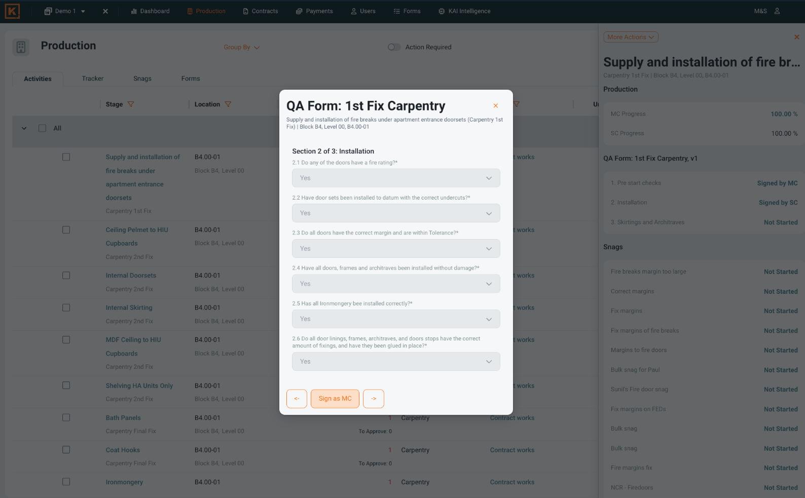Screen dimensions: 805x498
Task: Expand the More Actions dropdown
Action: click(x=630, y=37)
